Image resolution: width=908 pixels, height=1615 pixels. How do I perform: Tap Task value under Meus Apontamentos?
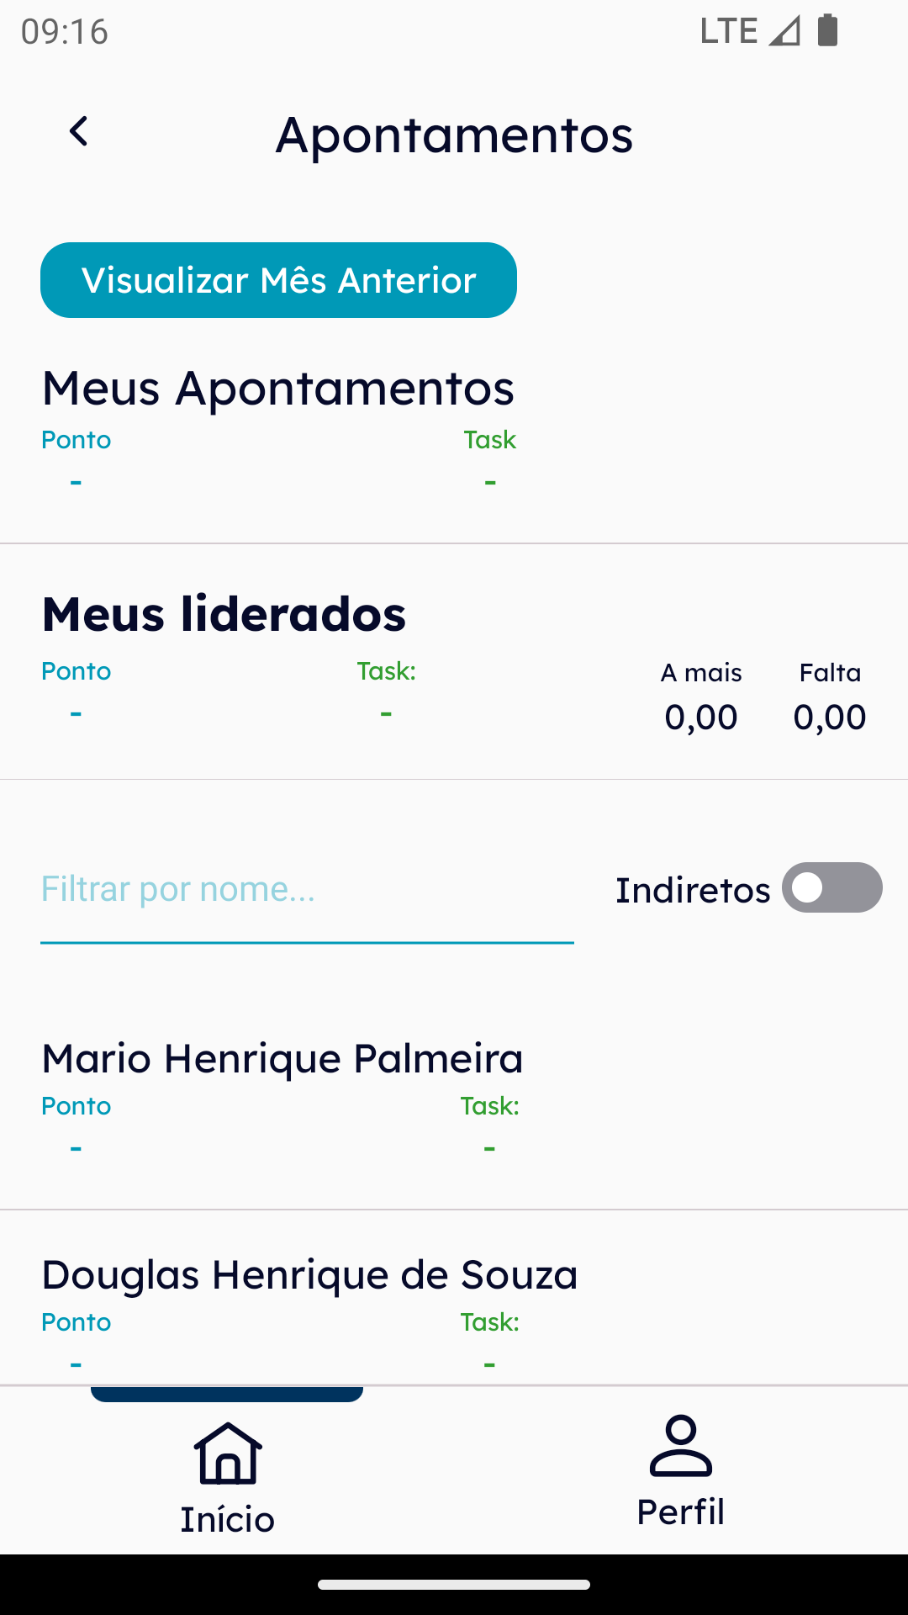pos(490,483)
